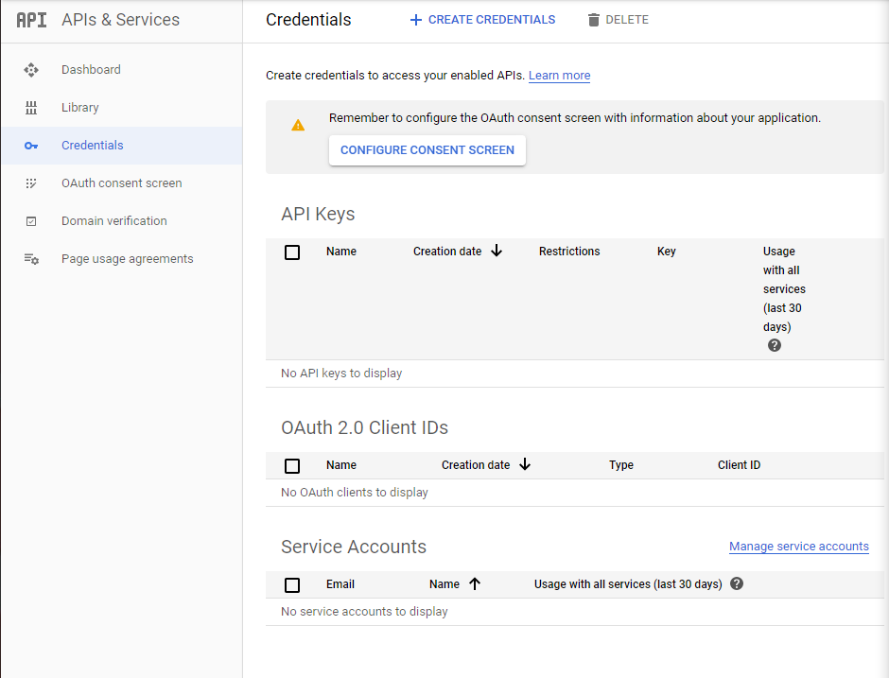Click the help icon under API Keys usage
This screenshot has height=678, width=889.
tap(775, 346)
